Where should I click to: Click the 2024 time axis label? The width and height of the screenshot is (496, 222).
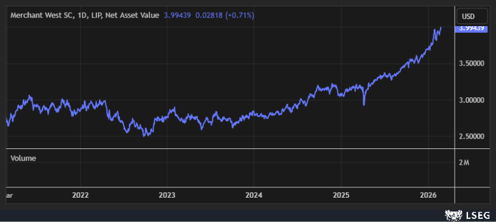click(x=254, y=195)
